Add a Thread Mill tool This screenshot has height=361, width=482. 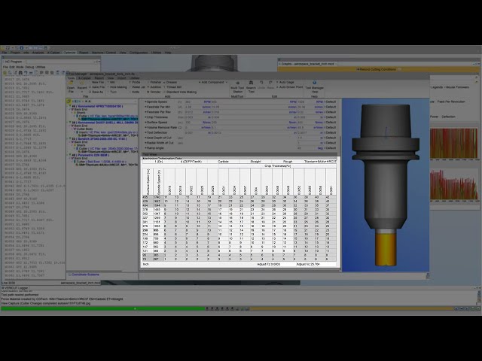172,87
